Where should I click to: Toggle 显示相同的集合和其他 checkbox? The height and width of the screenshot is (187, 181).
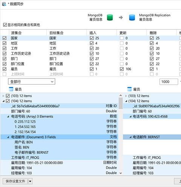(x=5, y=25)
